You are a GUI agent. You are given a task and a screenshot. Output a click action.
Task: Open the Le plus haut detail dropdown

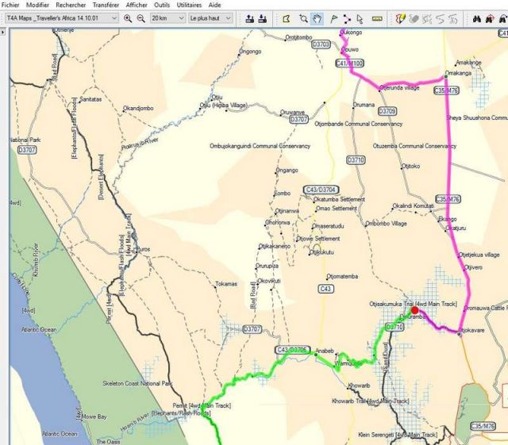click(x=210, y=18)
